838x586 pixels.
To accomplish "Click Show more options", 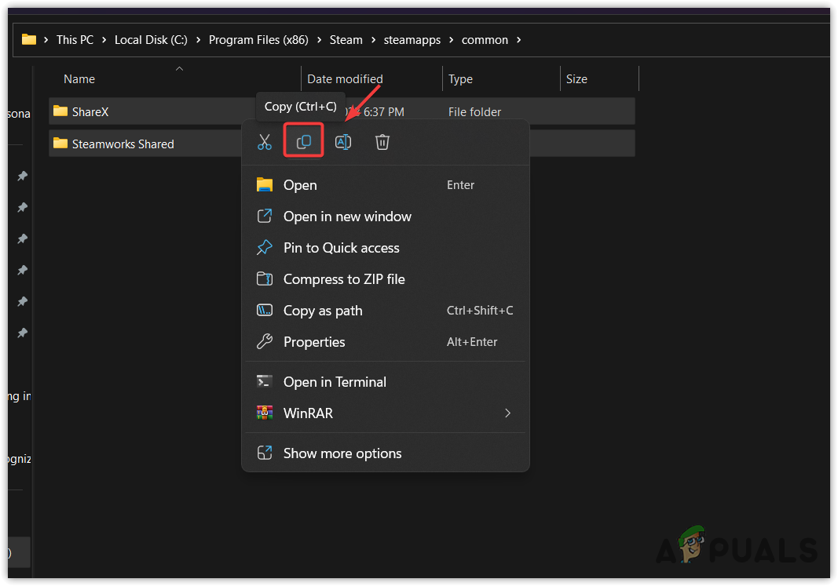I will click(342, 453).
